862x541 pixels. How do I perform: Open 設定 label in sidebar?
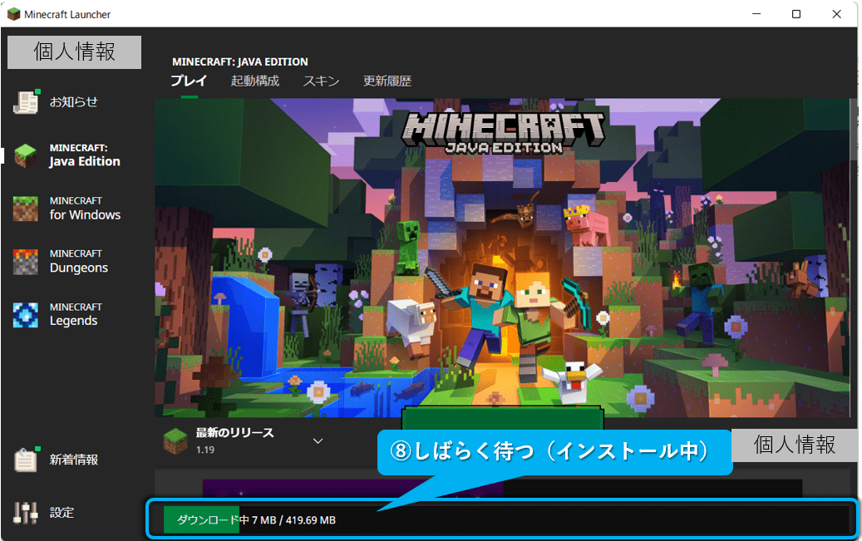tap(62, 513)
